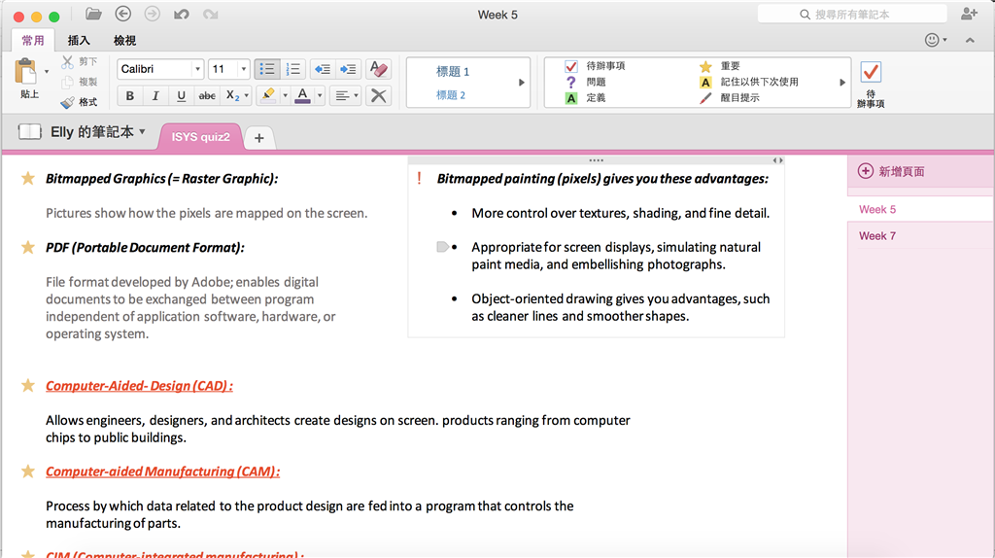Apply the 記住以供下次使用 tag
This screenshot has height=558, width=995.
(x=749, y=82)
